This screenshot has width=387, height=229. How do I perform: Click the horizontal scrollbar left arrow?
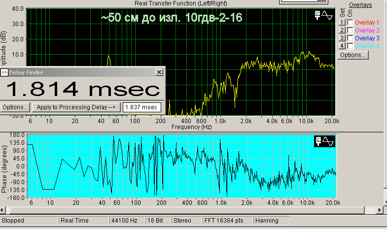2,210
